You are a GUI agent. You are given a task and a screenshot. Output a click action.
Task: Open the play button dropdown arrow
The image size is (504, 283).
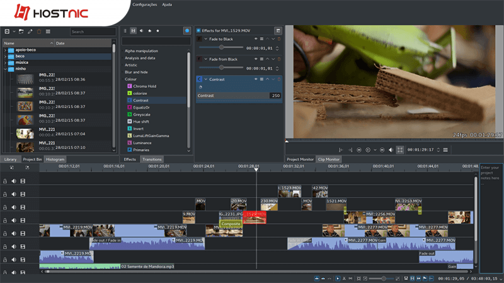pyautogui.click(x=375, y=150)
